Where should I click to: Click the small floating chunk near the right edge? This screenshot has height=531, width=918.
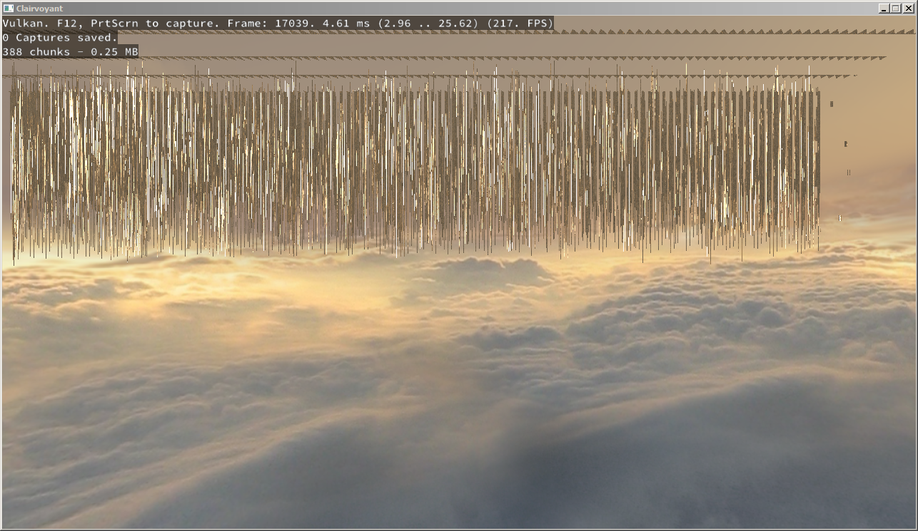coord(845,144)
